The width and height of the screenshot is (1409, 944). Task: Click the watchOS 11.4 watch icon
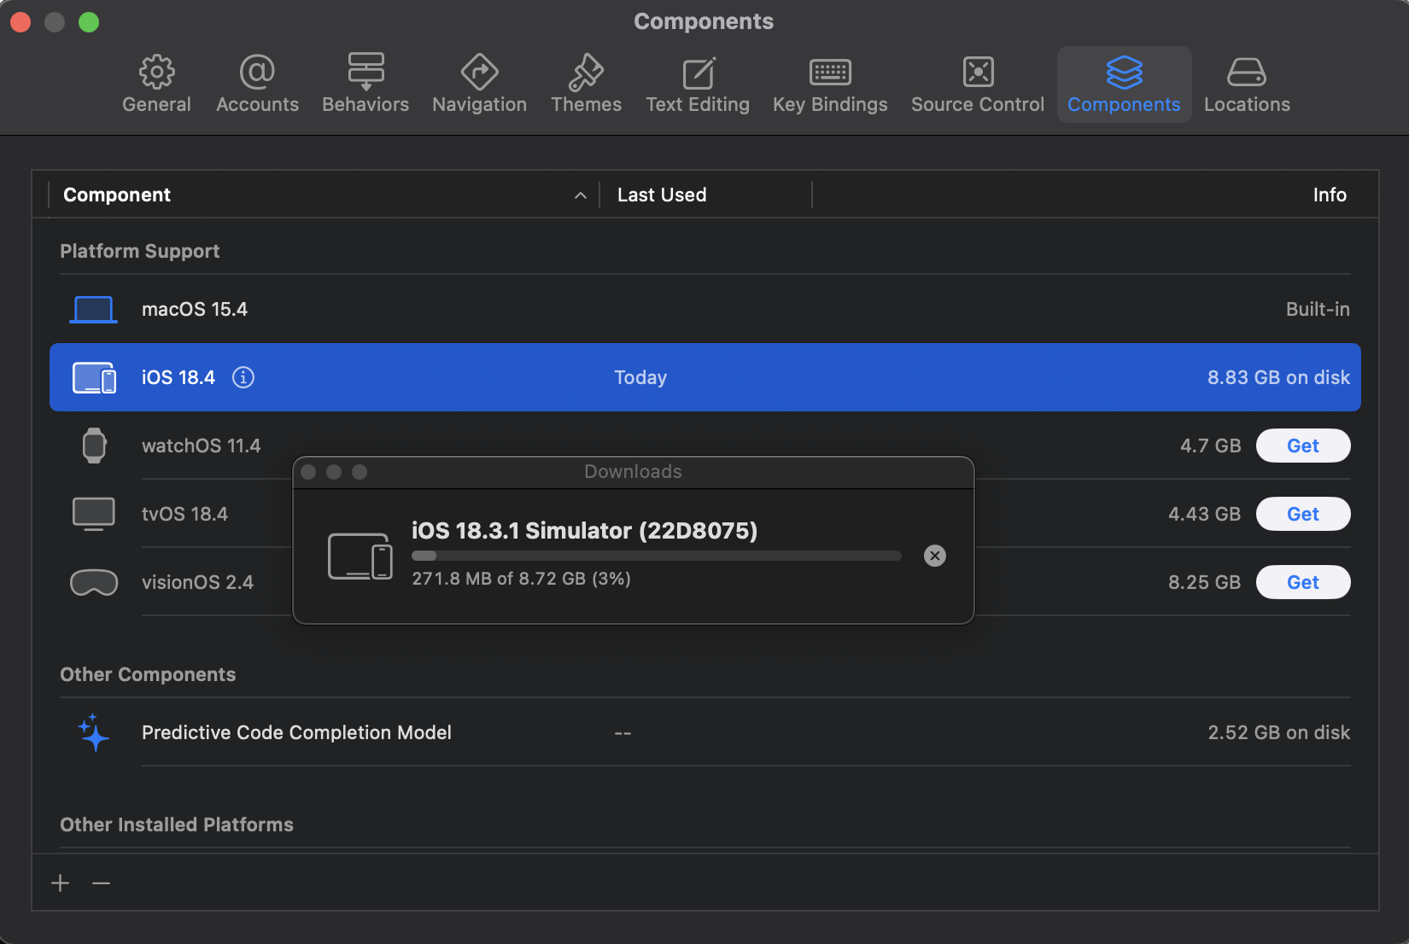point(94,446)
